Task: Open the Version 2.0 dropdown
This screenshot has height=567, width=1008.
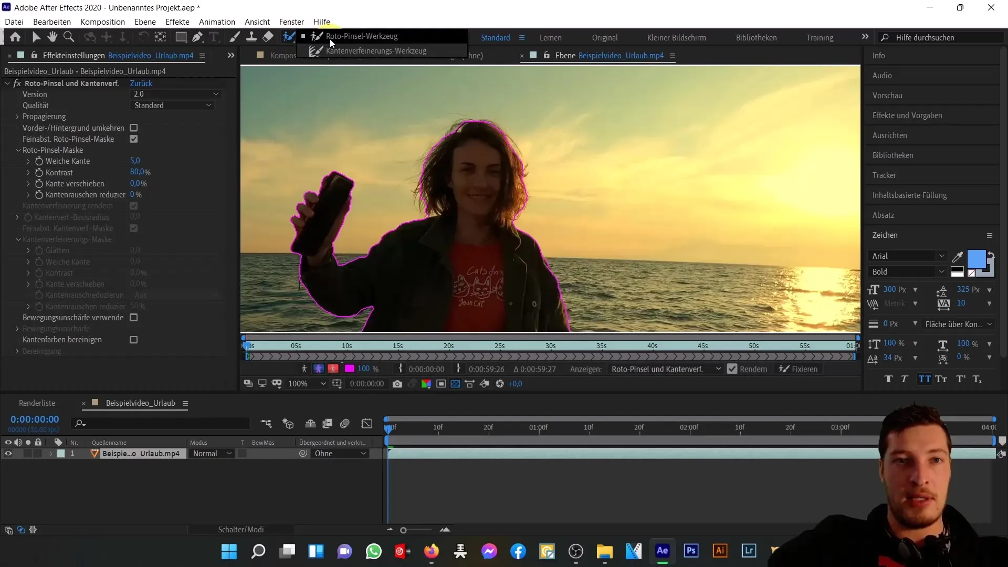Action: pos(175,94)
